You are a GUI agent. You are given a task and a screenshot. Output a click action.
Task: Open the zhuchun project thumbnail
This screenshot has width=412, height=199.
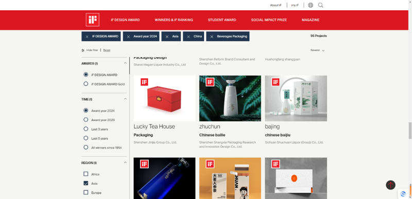pos(230,98)
